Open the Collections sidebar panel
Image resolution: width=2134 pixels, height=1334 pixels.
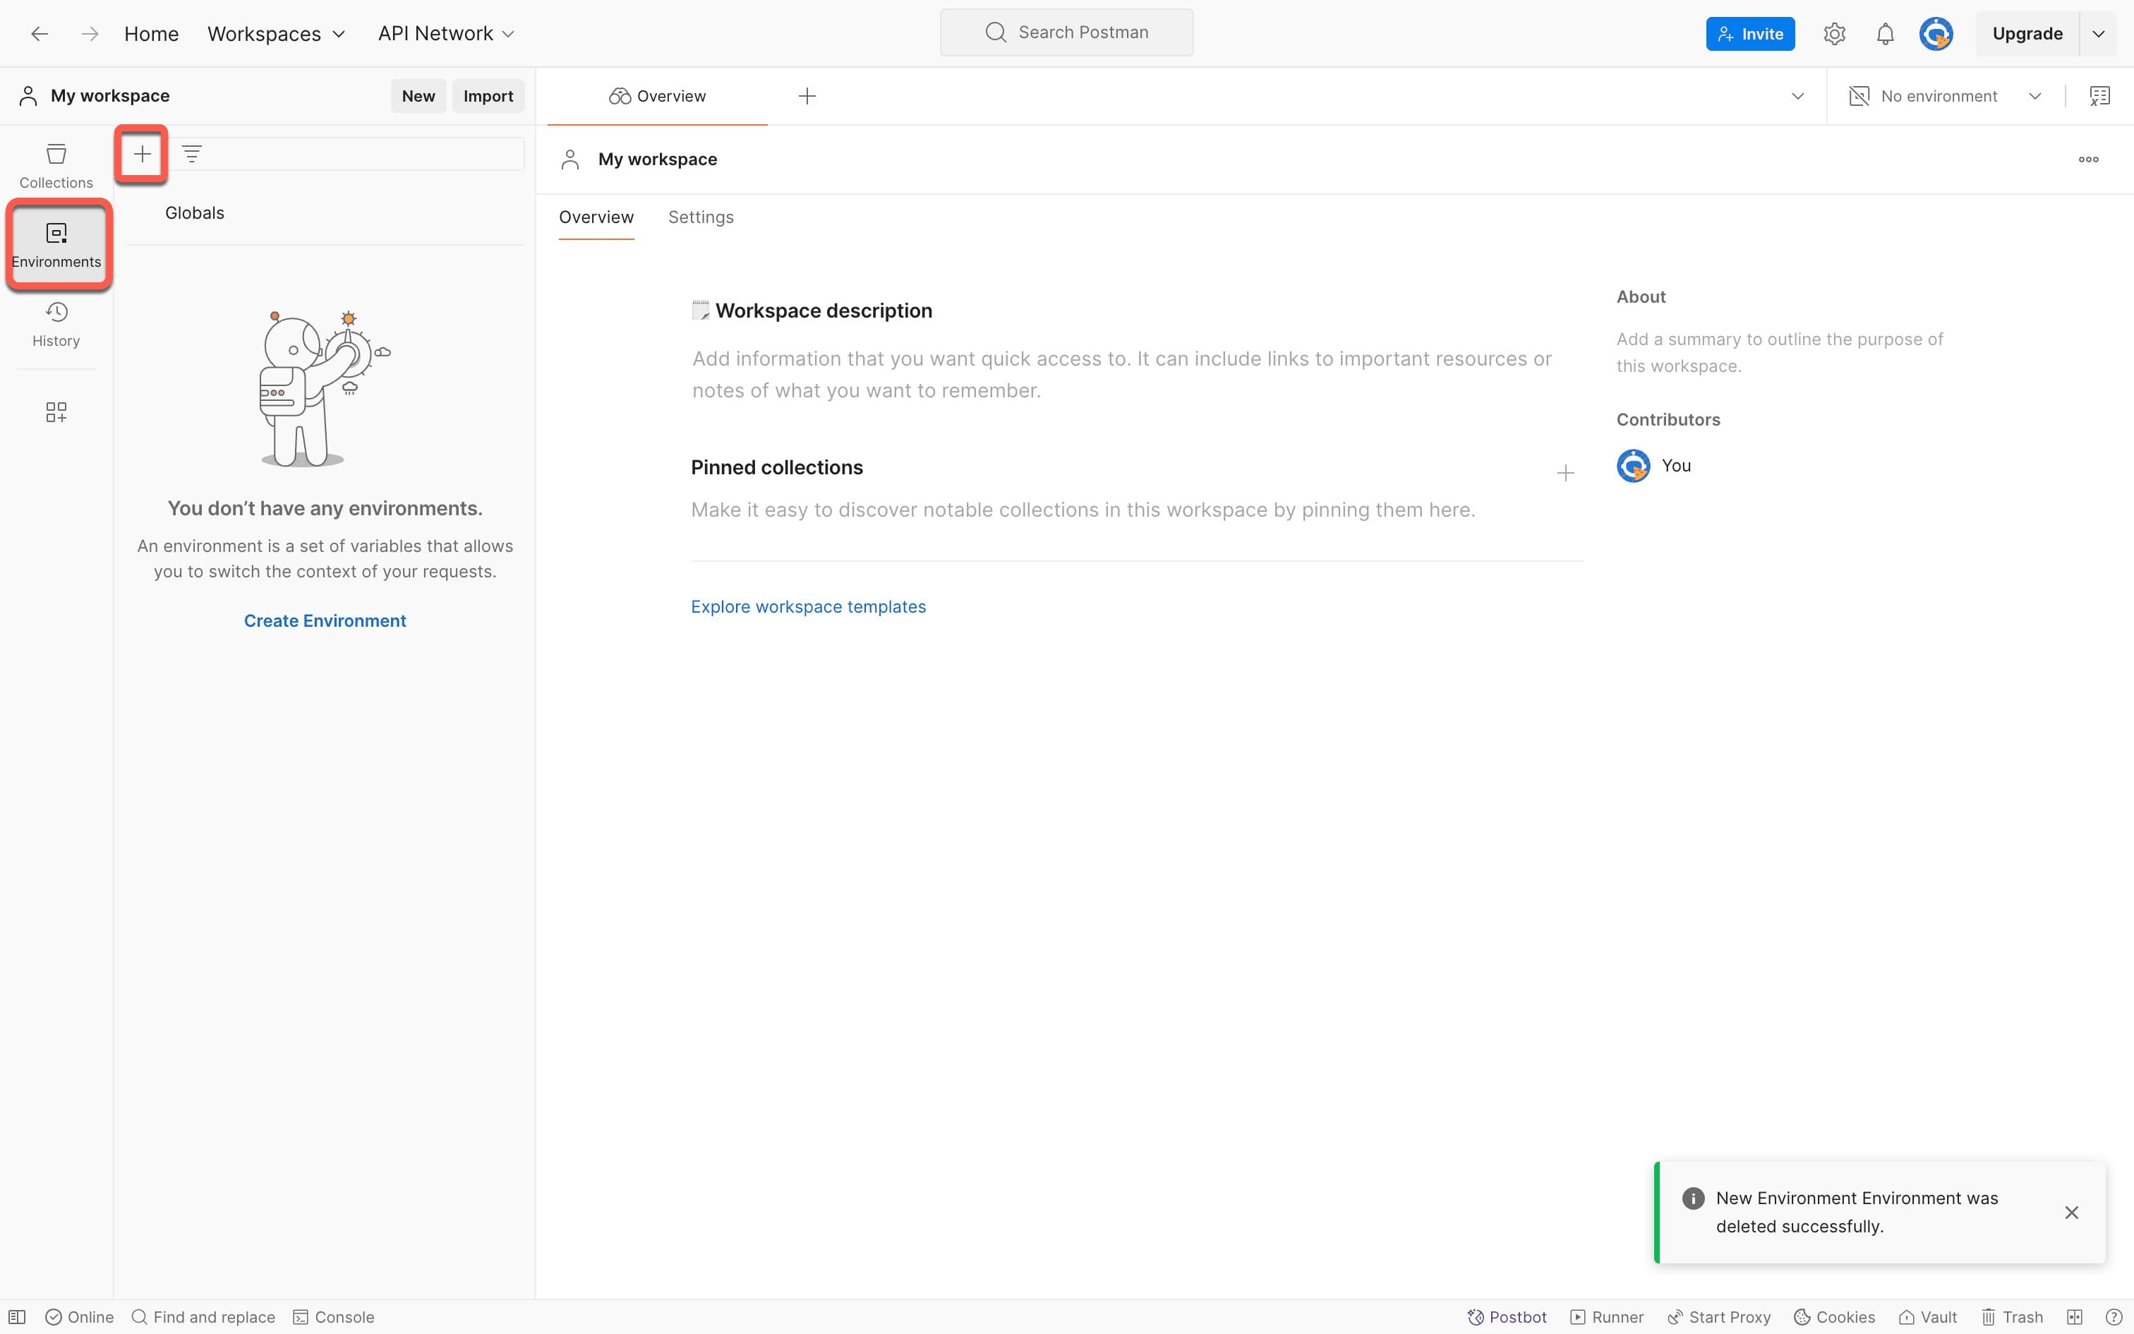click(x=56, y=165)
